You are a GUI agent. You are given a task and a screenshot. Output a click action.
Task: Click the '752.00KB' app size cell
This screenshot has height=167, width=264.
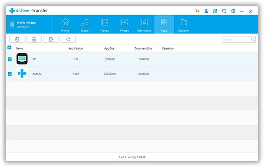(x=109, y=74)
